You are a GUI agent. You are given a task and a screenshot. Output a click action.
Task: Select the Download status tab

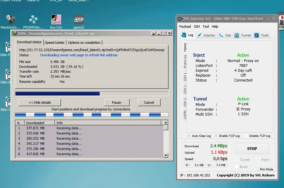point(29,42)
